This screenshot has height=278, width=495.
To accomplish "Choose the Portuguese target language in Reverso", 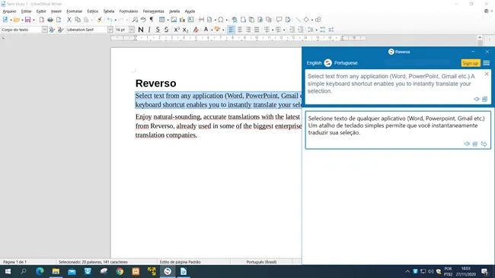I will click(346, 63).
